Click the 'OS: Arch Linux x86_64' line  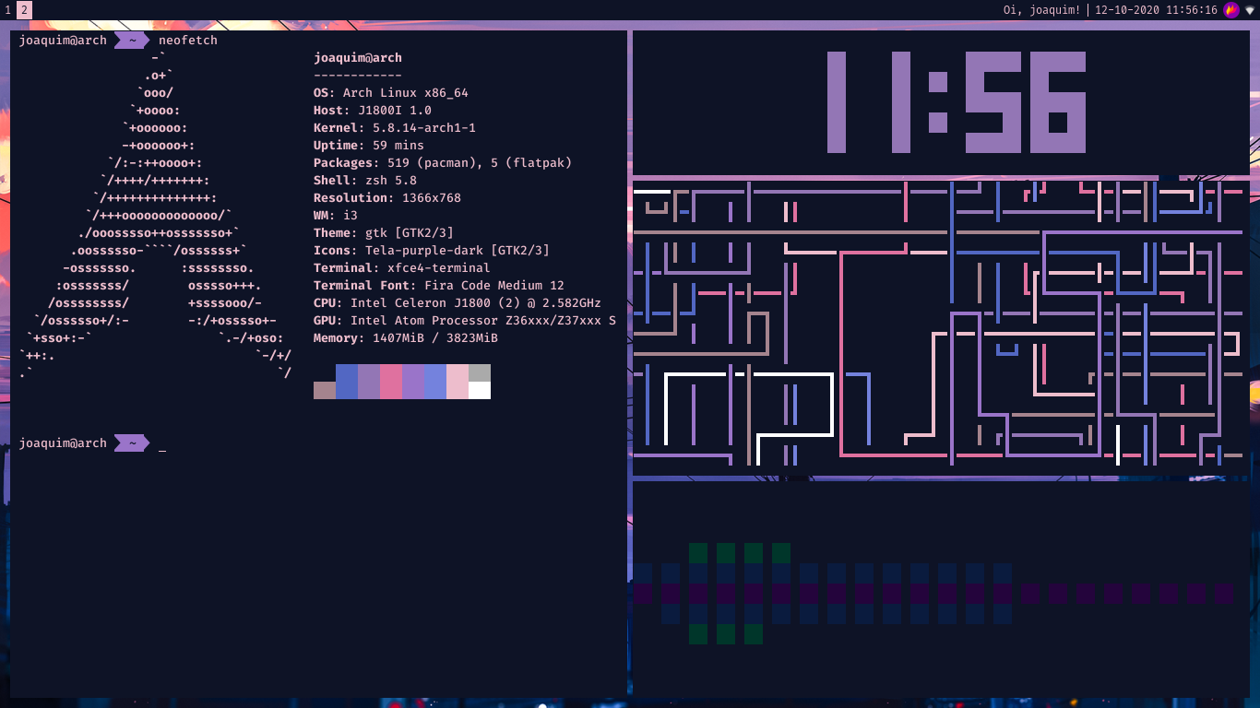[391, 93]
